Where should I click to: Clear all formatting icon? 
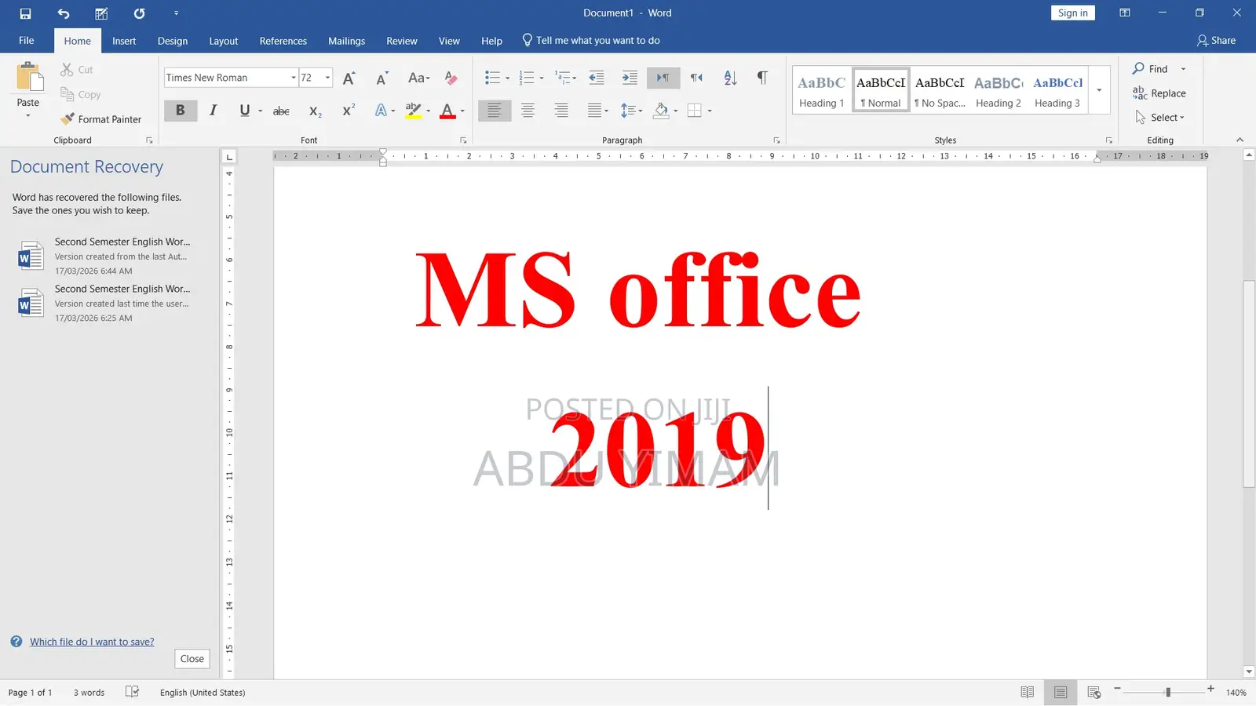click(x=451, y=78)
